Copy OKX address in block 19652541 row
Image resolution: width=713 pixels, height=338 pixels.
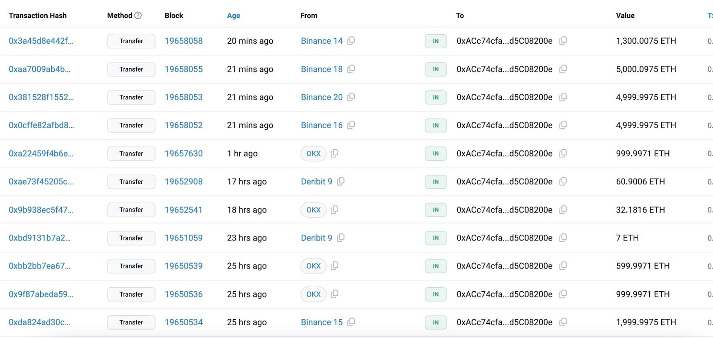[335, 210]
